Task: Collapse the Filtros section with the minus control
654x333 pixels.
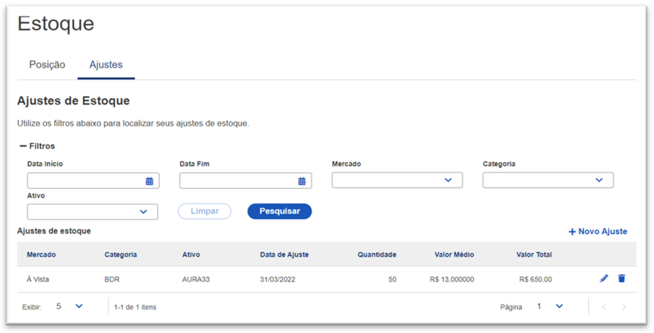Action: click(22, 145)
